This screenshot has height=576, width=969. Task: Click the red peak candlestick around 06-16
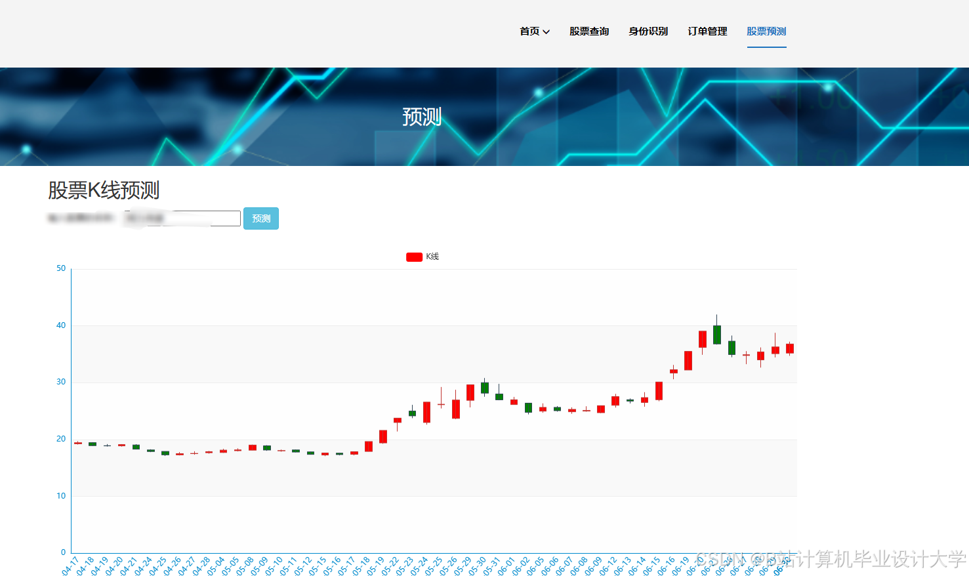click(x=703, y=338)
